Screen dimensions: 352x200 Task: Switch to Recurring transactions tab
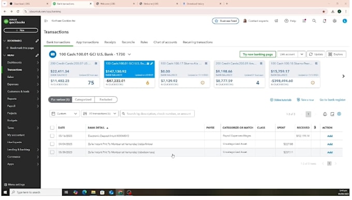(198, 42)
